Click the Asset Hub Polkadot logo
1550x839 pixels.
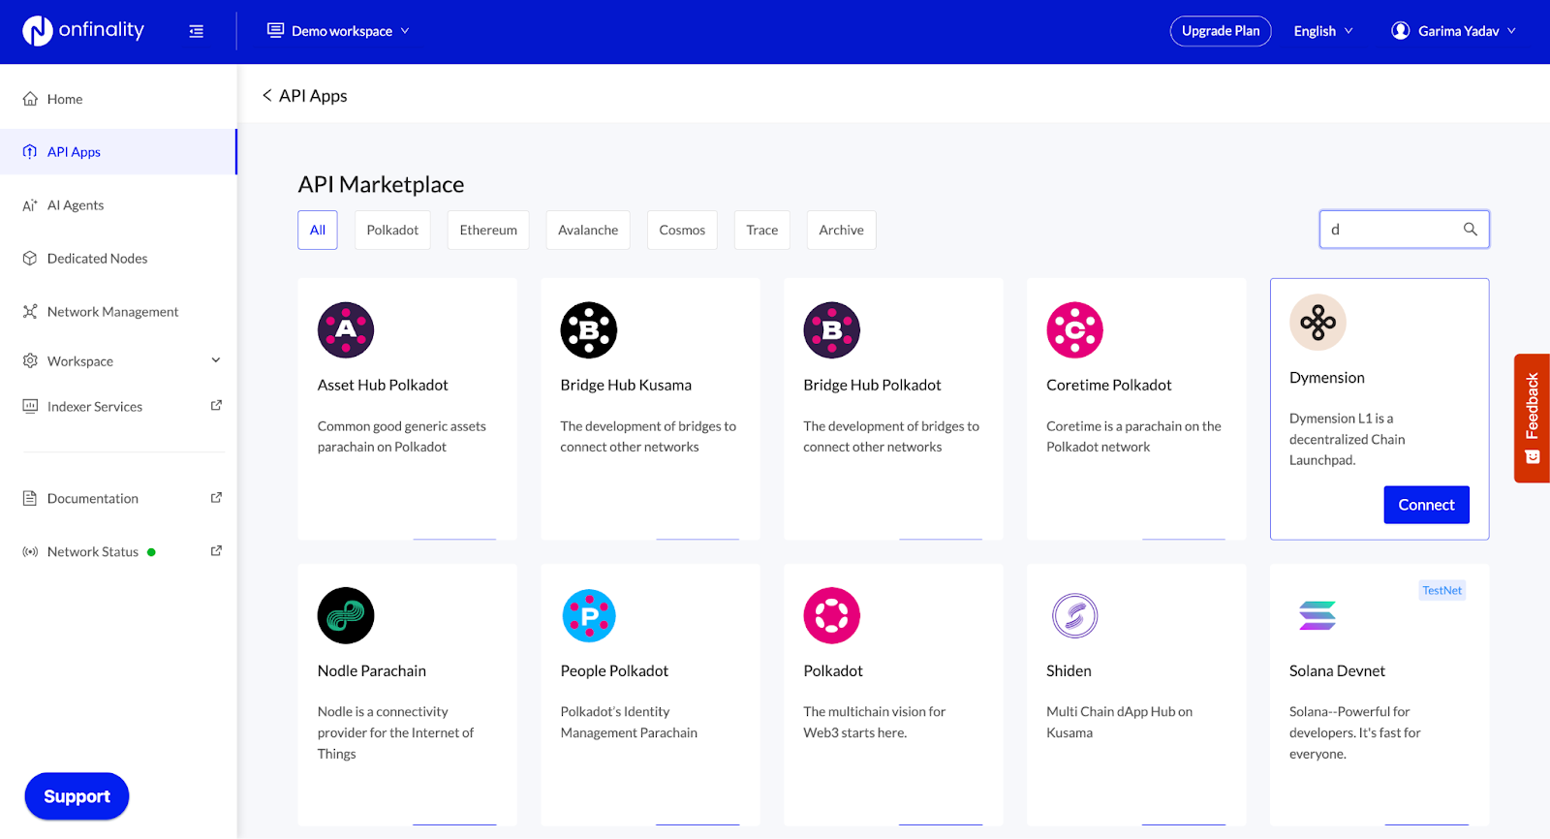[346, 330]
